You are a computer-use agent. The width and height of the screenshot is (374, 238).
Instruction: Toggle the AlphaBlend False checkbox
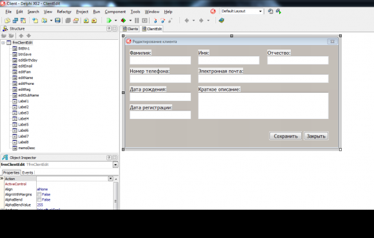39,199
